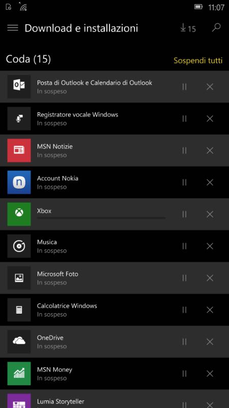
Task: Select the Musica title text
Action: coord(47,242)
